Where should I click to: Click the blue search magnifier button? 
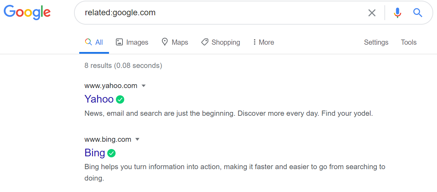point(418,13)
